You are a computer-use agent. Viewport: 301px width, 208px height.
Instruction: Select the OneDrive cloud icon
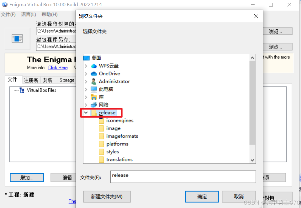point(94,74)
